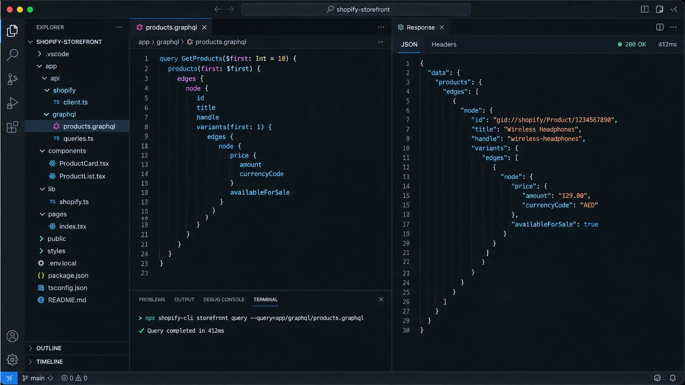Viewport: 685px width, 385px height.
Task: Open the Search view in activity bar
Action: click(x=12, y=54)
